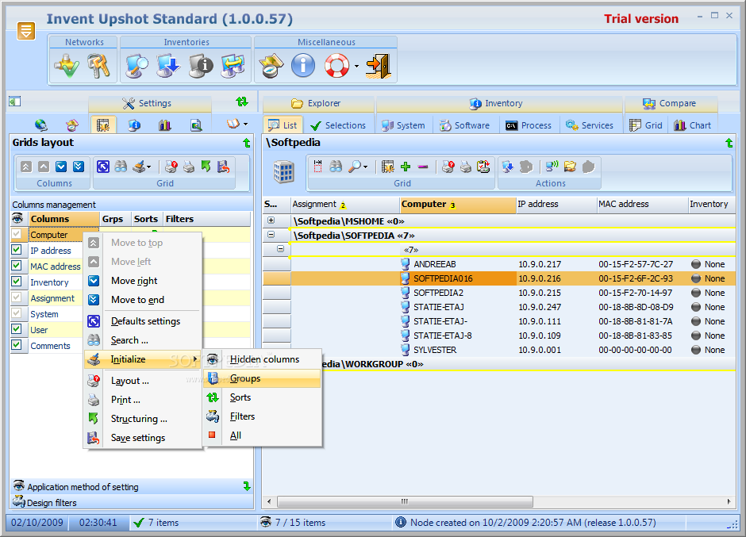Switch to the Software tab

point(464,125)
